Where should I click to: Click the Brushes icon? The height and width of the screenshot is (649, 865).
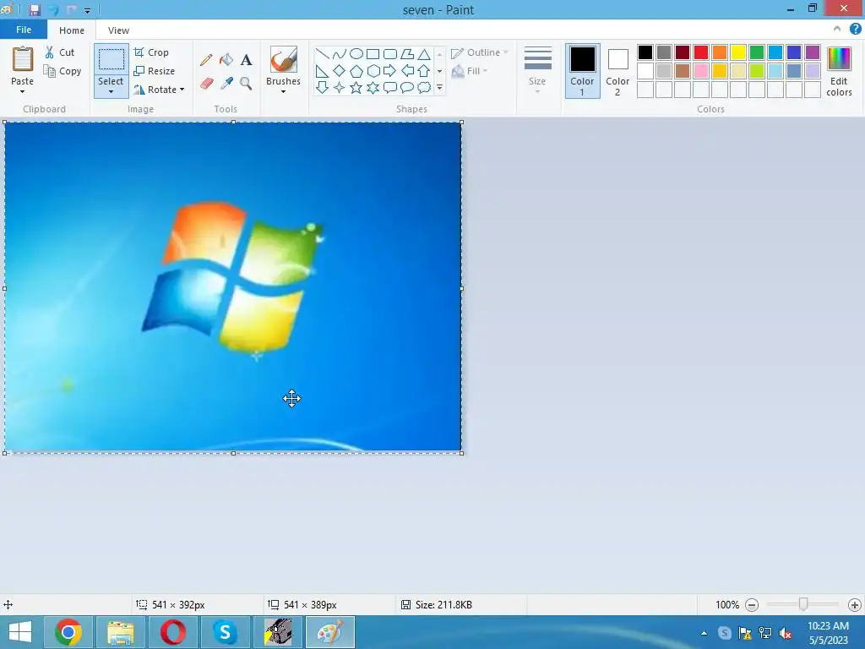[x=284, y=59]
